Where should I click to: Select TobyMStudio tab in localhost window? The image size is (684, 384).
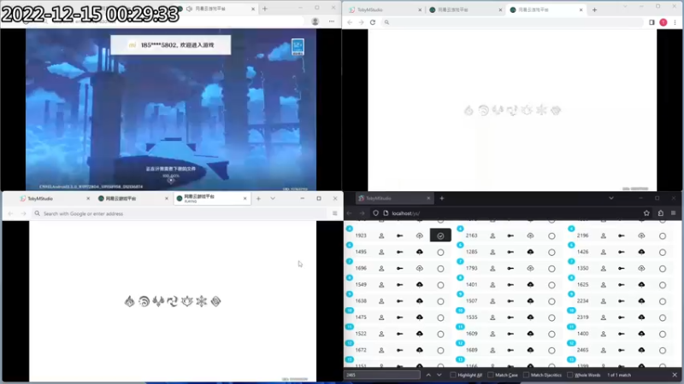[x=394, y=198]
